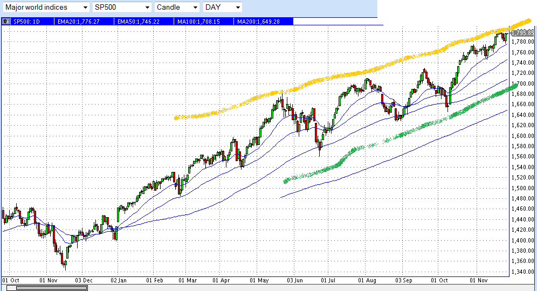537x291 pixels.
Task: Expand the SP500 symbol dropdown
Action: [122, 7]
